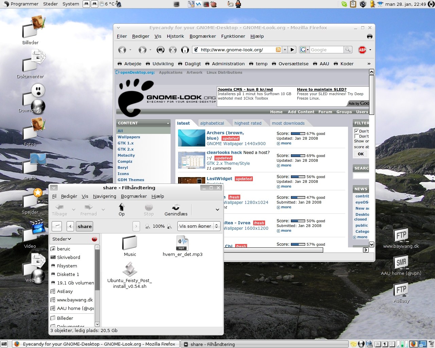Click the Adblock Plus ABP icon
Image resolution: width=435 pixels, height=348 pixels.
pos(362,50)
